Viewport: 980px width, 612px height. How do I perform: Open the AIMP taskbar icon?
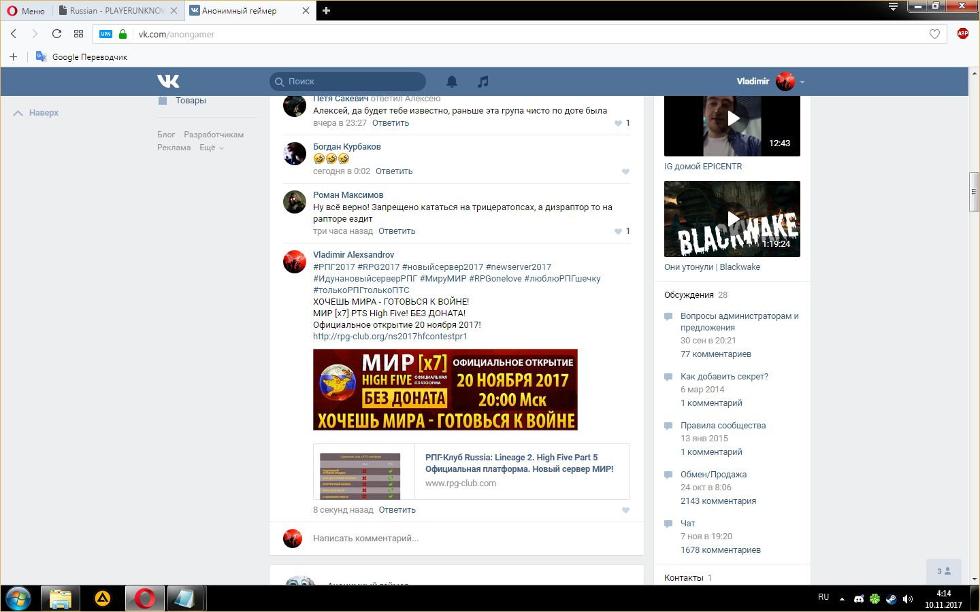tap(103, 598)
